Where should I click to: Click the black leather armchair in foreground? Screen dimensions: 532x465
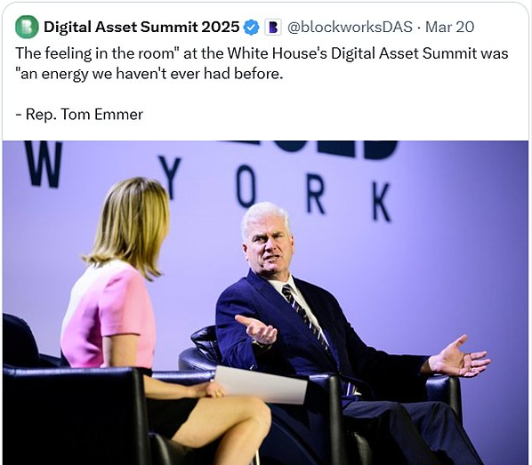tap(75, 417)
